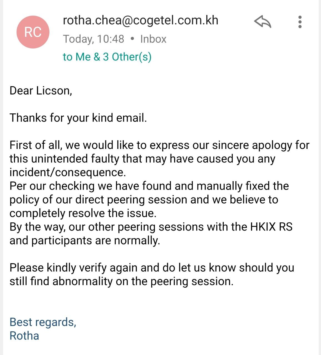Tap the line starting 'Please kindly verify again'
Screen dimensions: 321x355
coord(152,268)
